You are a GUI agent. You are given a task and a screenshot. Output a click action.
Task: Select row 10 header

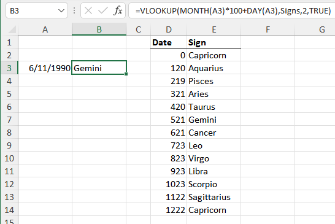[x=9, y=158]
